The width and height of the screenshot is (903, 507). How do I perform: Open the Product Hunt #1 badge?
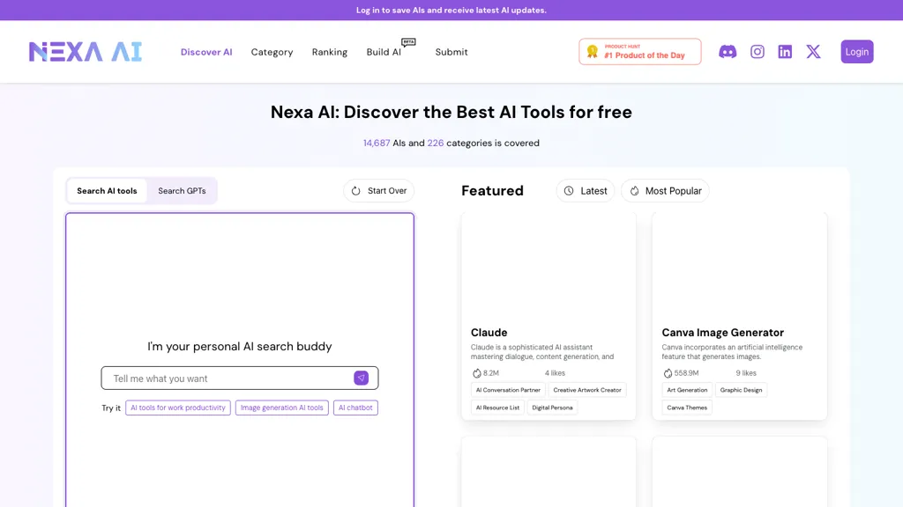coord(639,51)
